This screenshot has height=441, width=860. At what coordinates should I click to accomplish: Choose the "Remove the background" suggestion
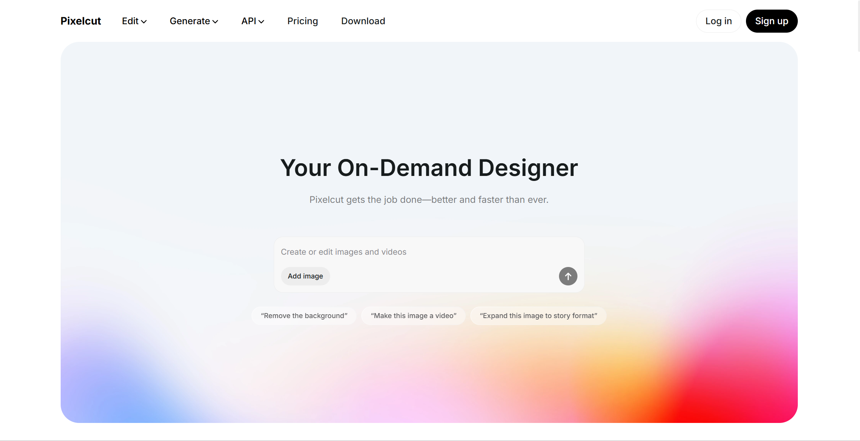click(304, 316)
